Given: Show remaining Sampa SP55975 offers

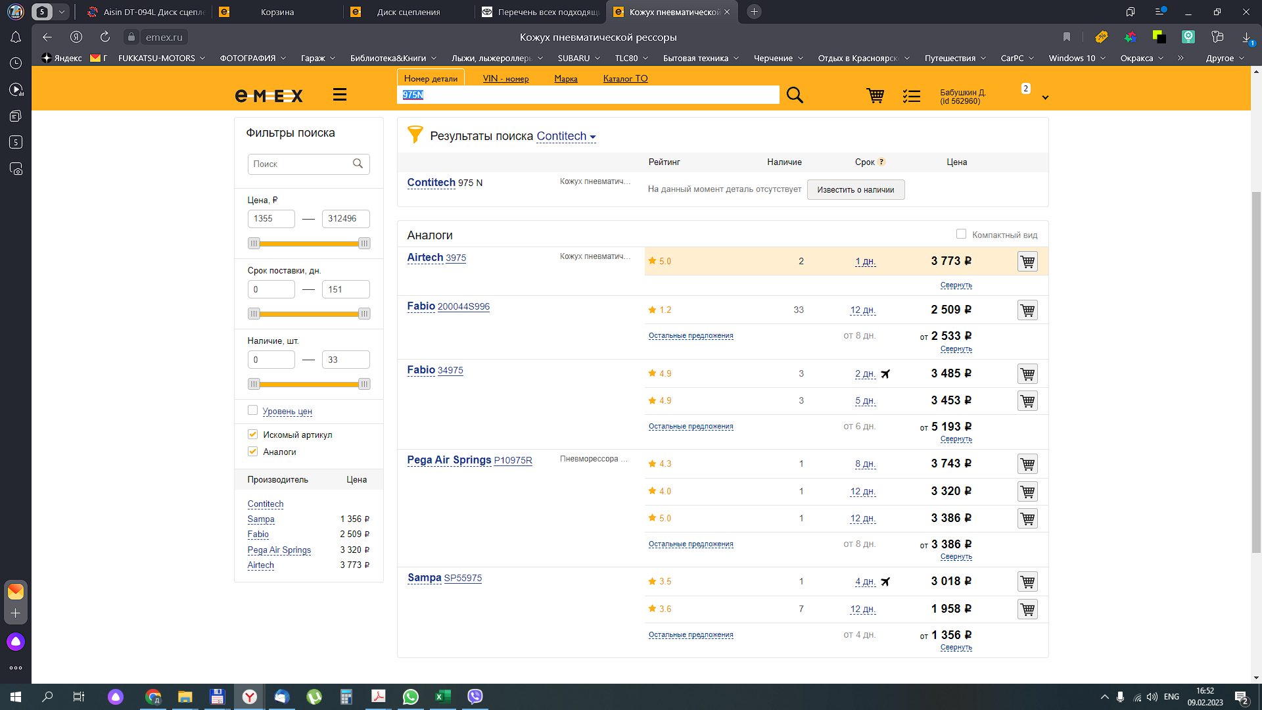Looking at the screenshot, I should point(691,635).
